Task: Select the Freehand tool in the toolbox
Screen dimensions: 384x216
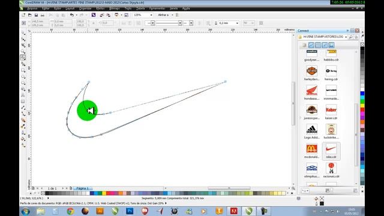Action: (x=23, y=58)
